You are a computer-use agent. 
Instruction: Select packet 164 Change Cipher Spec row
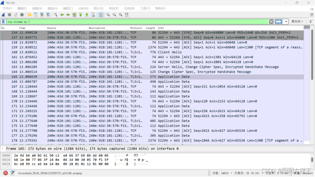152,72
